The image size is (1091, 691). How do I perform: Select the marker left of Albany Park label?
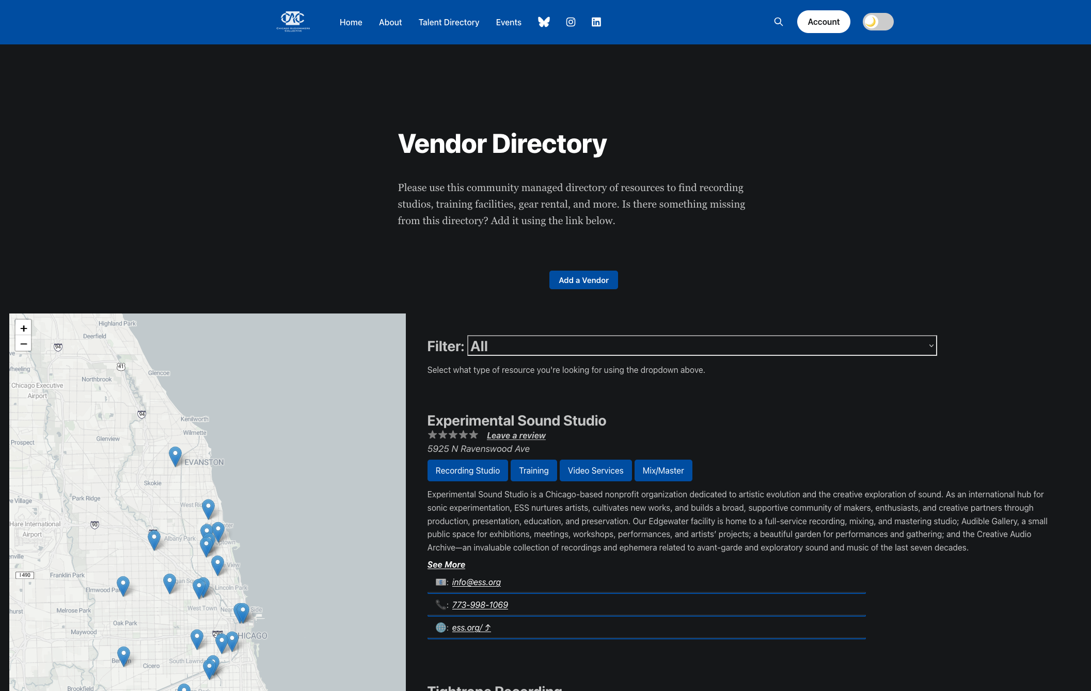[154, 540]
